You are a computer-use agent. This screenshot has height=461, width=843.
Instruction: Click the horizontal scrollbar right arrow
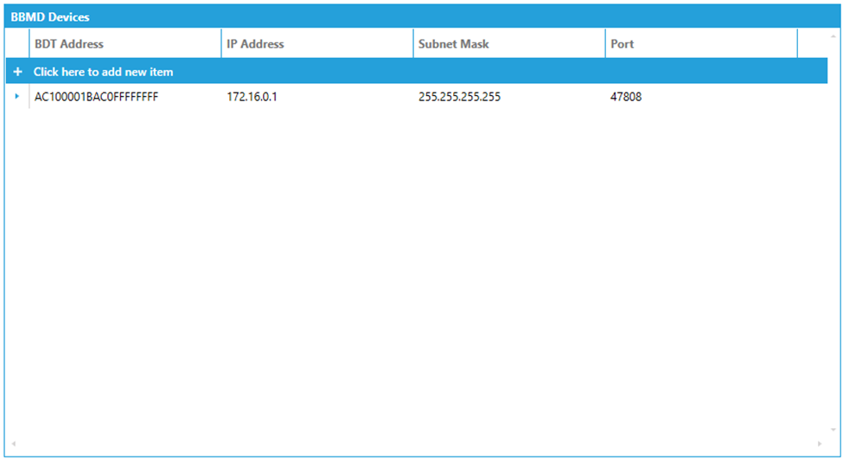click(x=820, y=444)
